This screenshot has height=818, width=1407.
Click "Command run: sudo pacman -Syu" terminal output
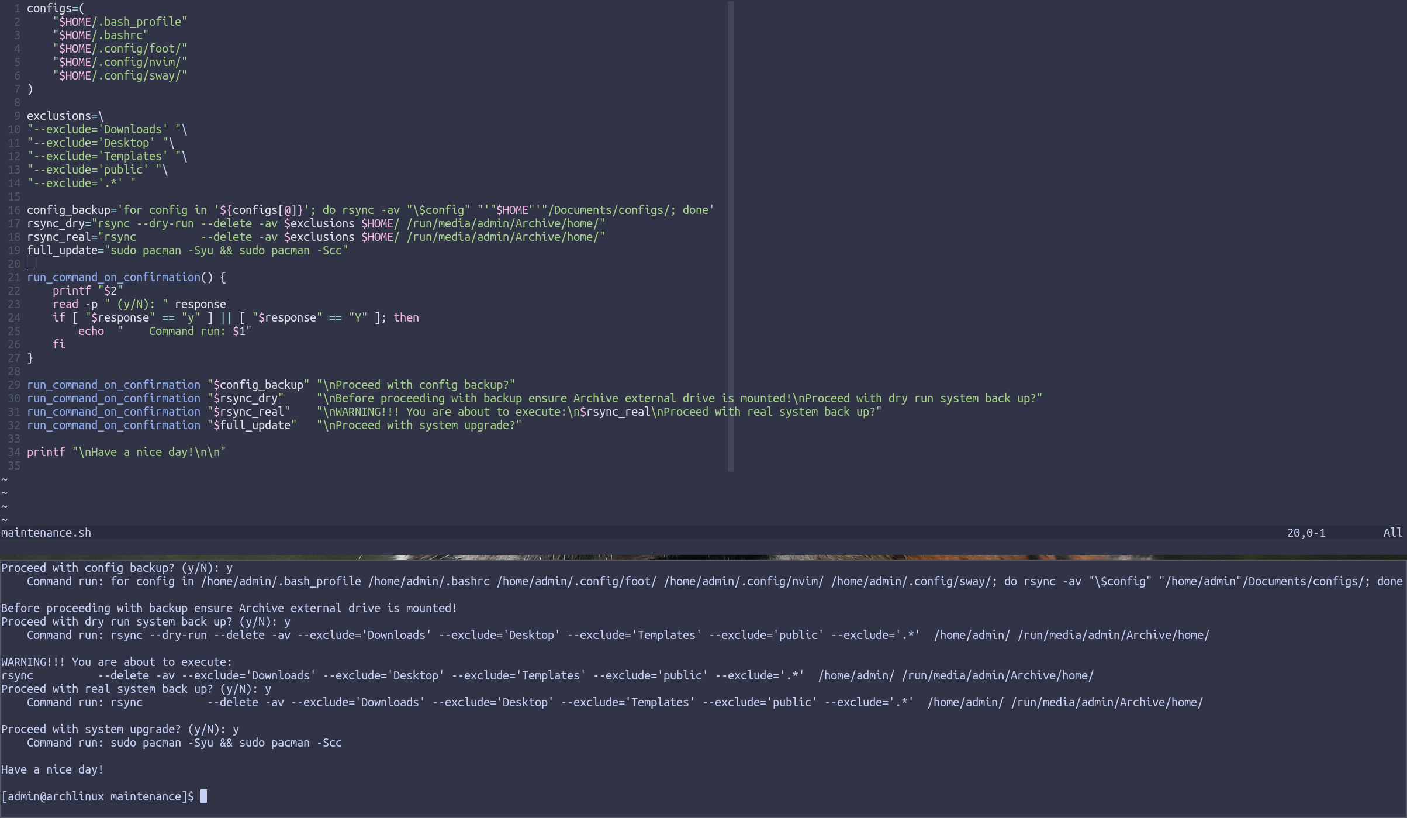point(184,743)
